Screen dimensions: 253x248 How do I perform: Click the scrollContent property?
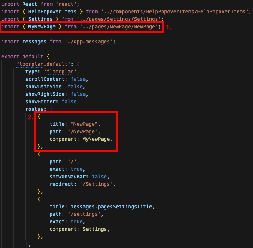coord(46,79)
